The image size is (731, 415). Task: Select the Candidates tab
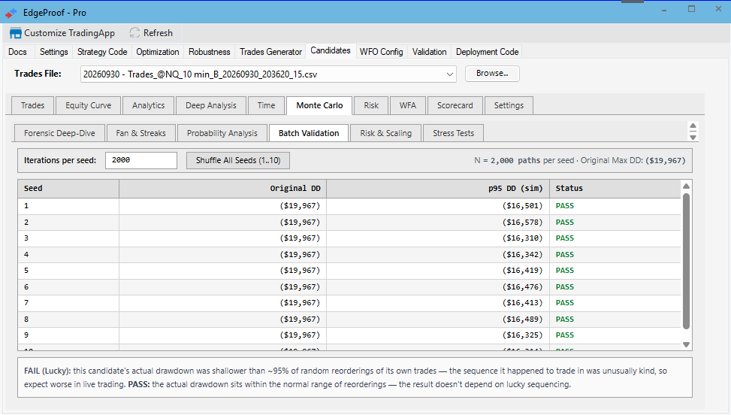pyautogui.click(x=331, y=50)
